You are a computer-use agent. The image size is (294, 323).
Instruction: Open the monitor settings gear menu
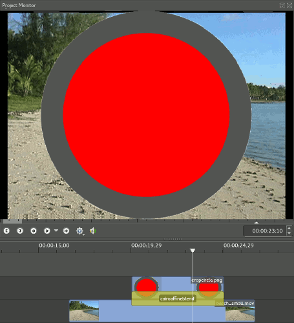point(80,231)
